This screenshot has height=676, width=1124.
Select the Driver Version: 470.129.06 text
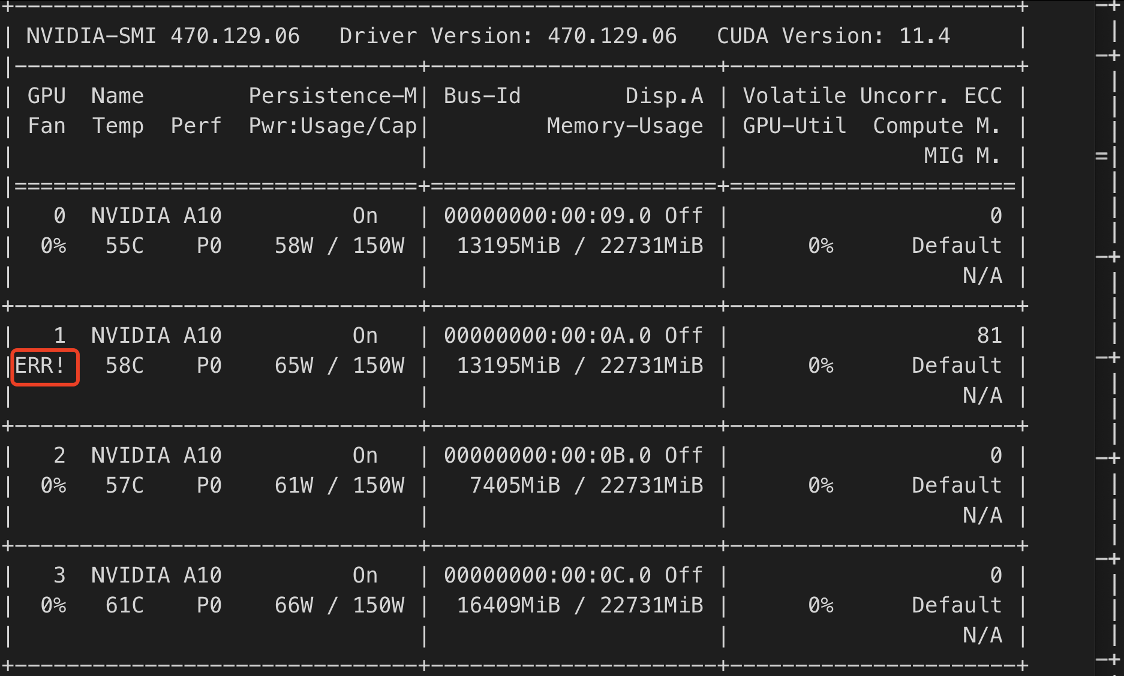point(508,36)
